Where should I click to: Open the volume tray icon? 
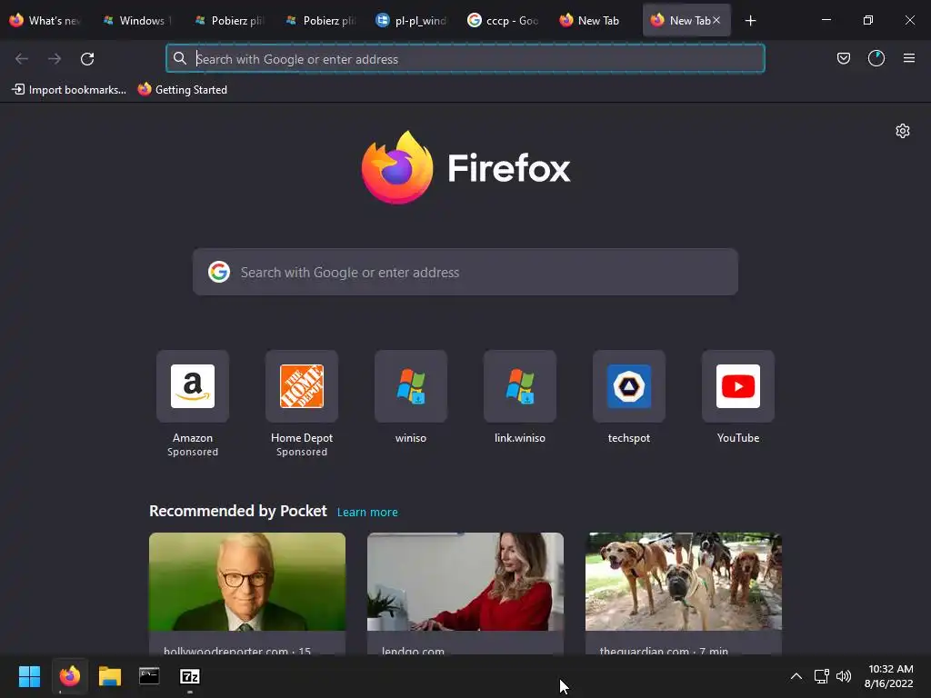click(843, 676)
